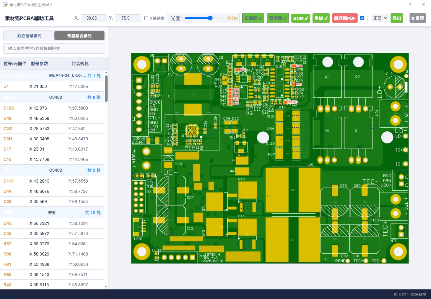
Task: Click the 智速科技 support link
Action: pos(419,294)
